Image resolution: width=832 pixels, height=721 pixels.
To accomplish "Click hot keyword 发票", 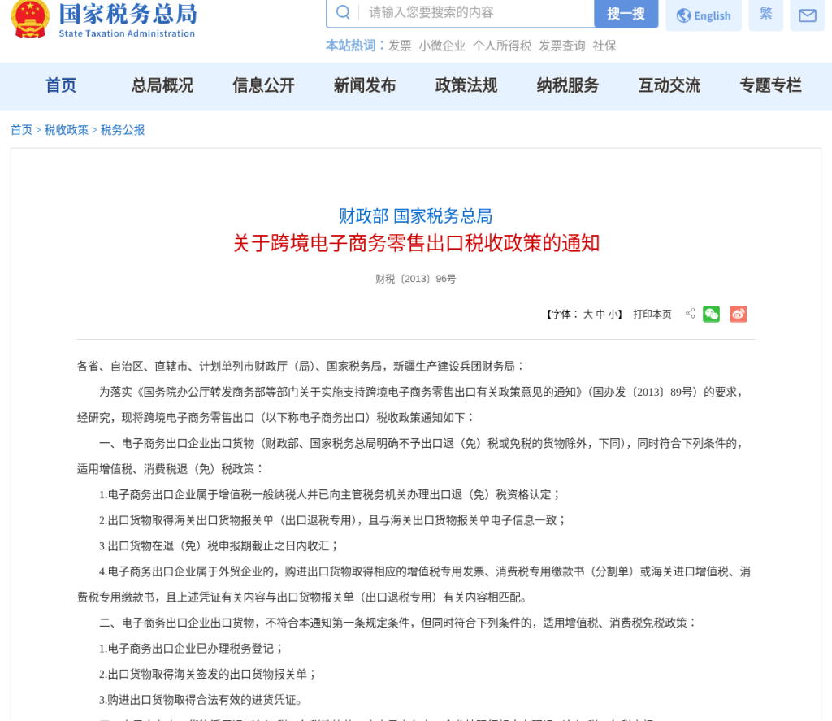I will tap(400, 46).
